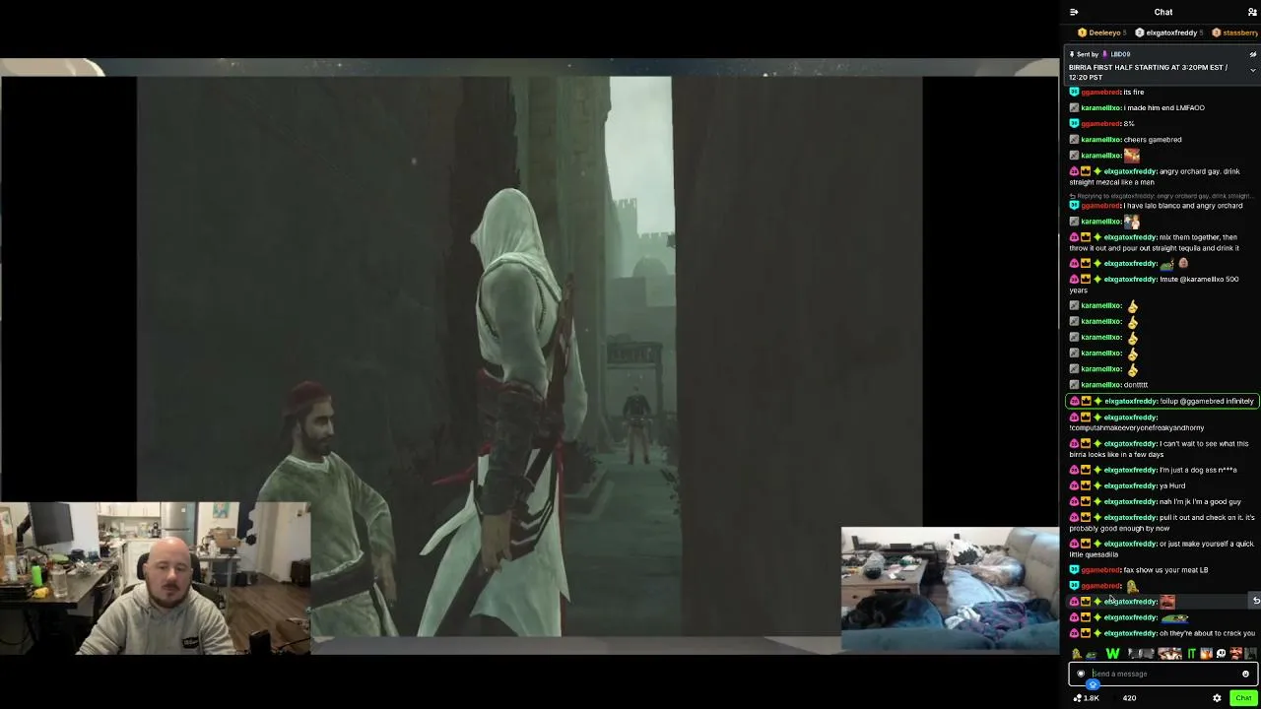Open Deeleeyo's top gifter leaderboard entry
Image resolution: width=1261 pixels, height=709 pixels.
pos(1102,32)
